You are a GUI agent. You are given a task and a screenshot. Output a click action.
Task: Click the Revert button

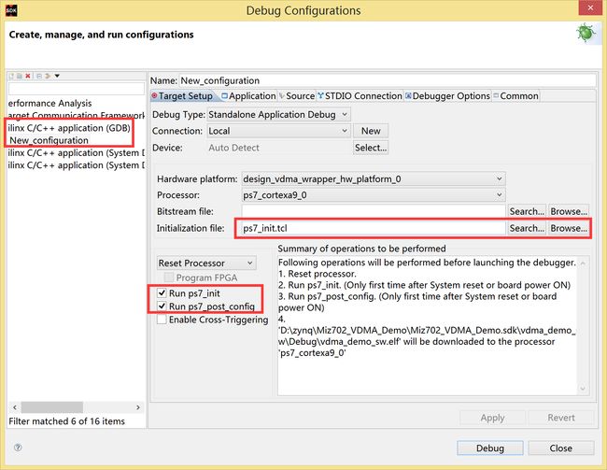point(561,418)
